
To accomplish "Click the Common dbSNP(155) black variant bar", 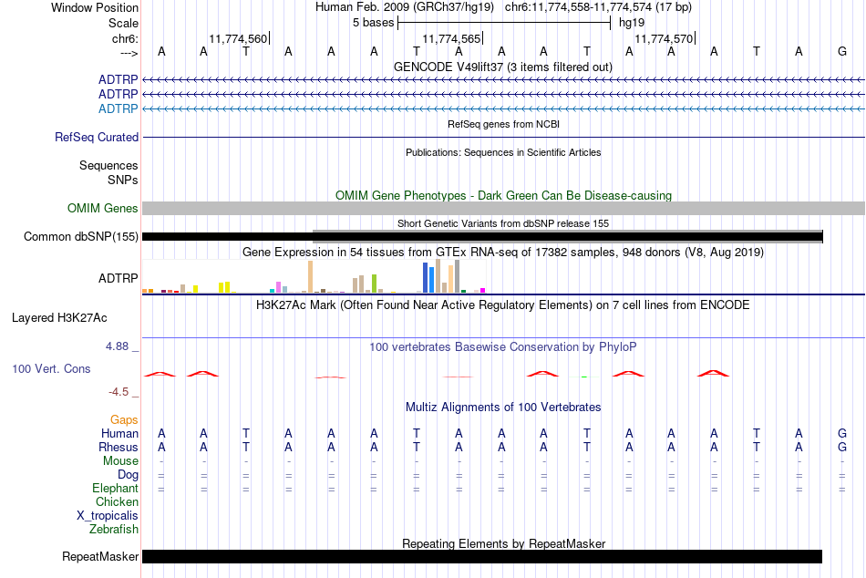I will pyautogui.click(x=482, y=236).
